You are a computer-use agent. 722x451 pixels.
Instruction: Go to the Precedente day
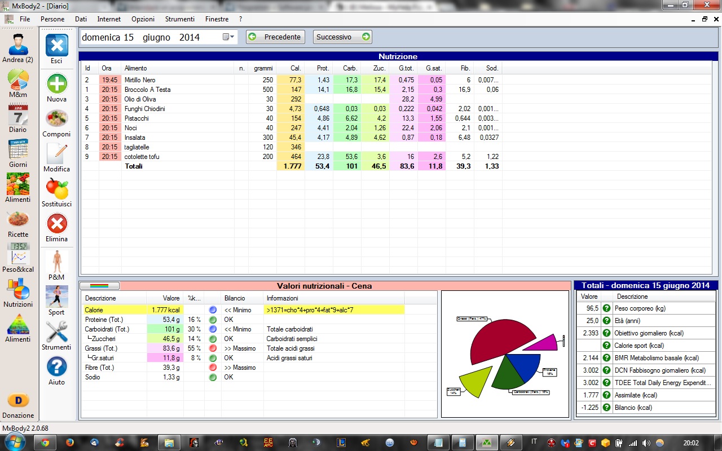click(276, 37)
